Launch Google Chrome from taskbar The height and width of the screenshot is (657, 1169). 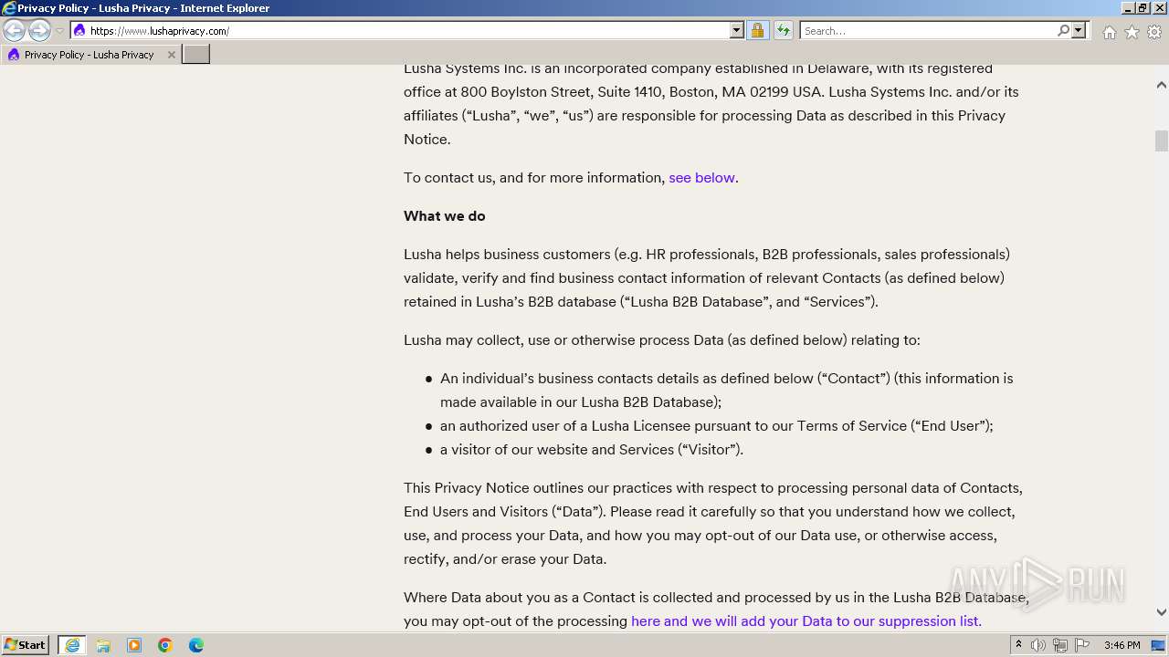tap(165, 645)
